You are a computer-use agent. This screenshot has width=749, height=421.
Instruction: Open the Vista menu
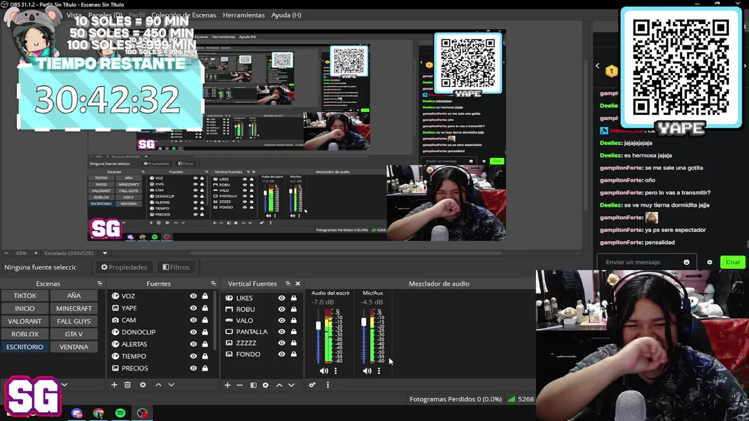point(74,15)
